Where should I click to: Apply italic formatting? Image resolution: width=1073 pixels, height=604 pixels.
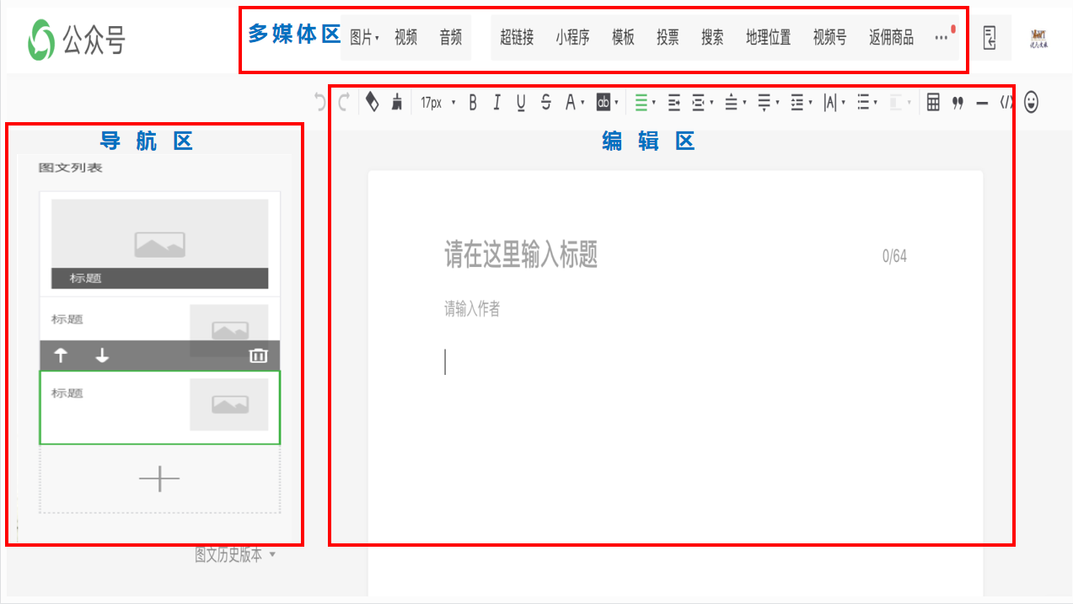[x=496, y=101]
